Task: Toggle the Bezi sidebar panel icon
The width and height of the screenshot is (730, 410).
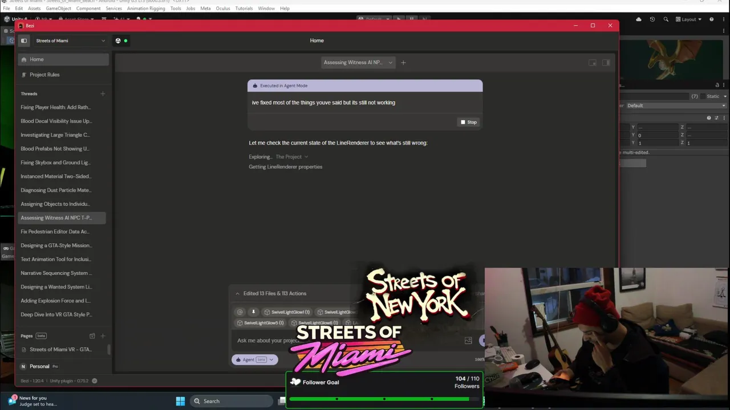Action: (x=24, y=40)
